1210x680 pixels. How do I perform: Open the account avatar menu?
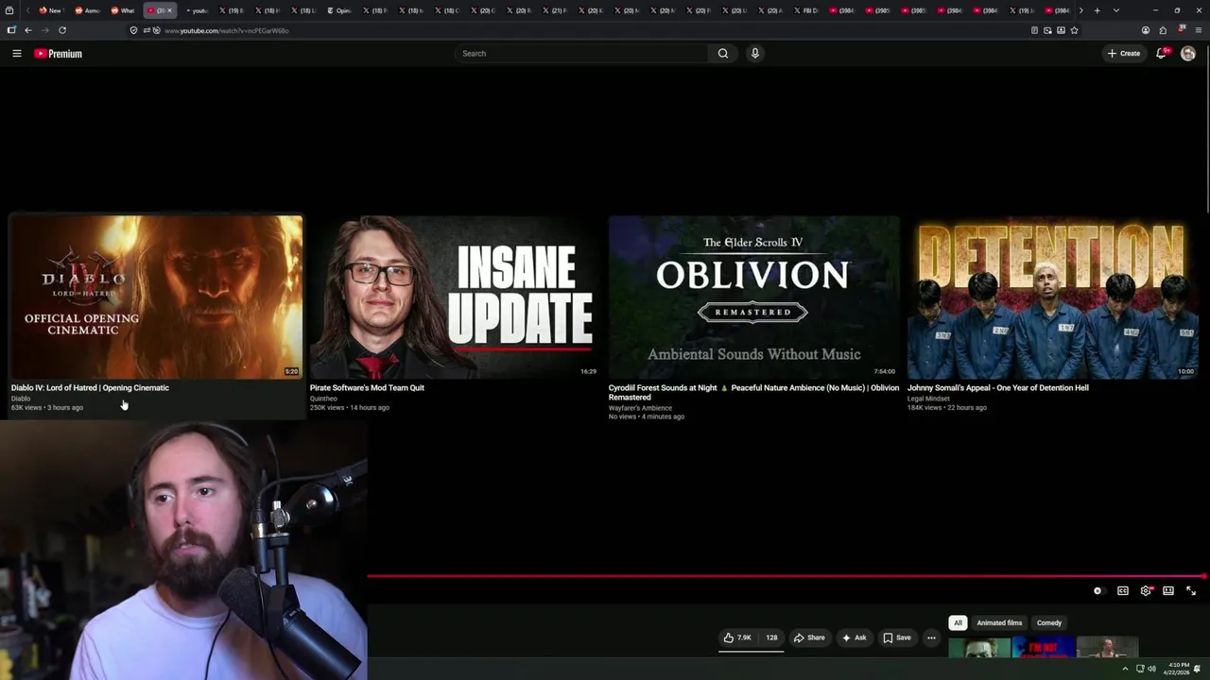[1188, 54]
